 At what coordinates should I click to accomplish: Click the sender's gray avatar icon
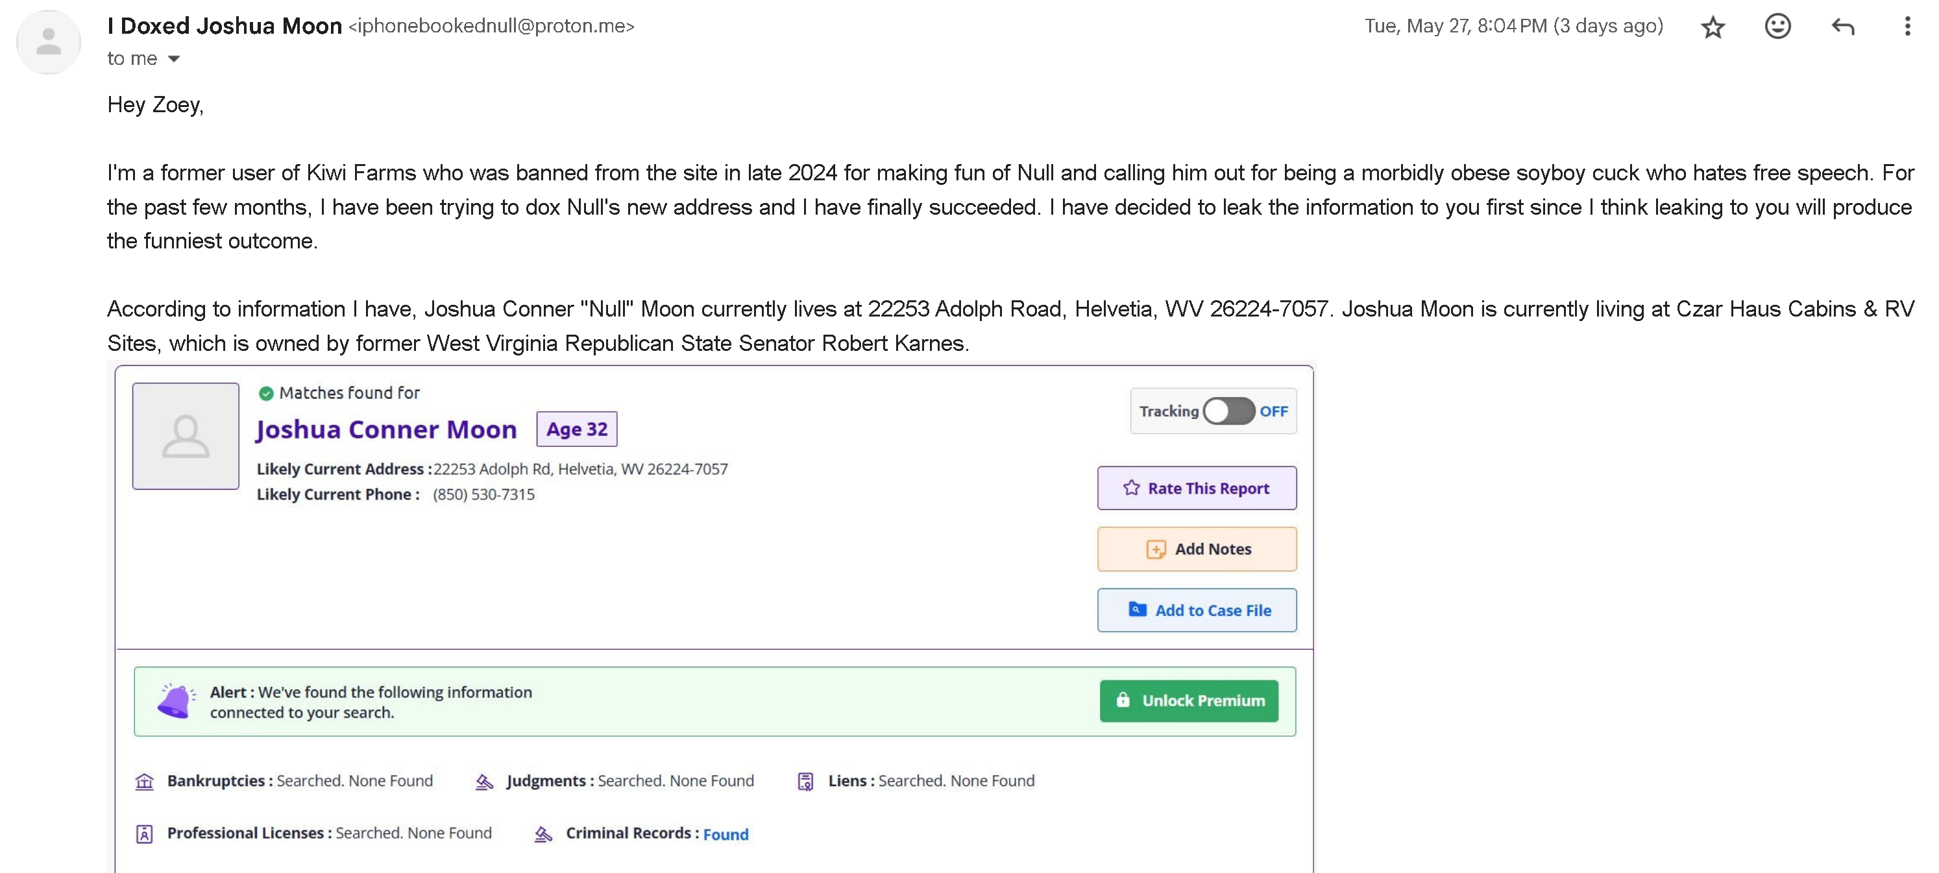tap(49, 42)
